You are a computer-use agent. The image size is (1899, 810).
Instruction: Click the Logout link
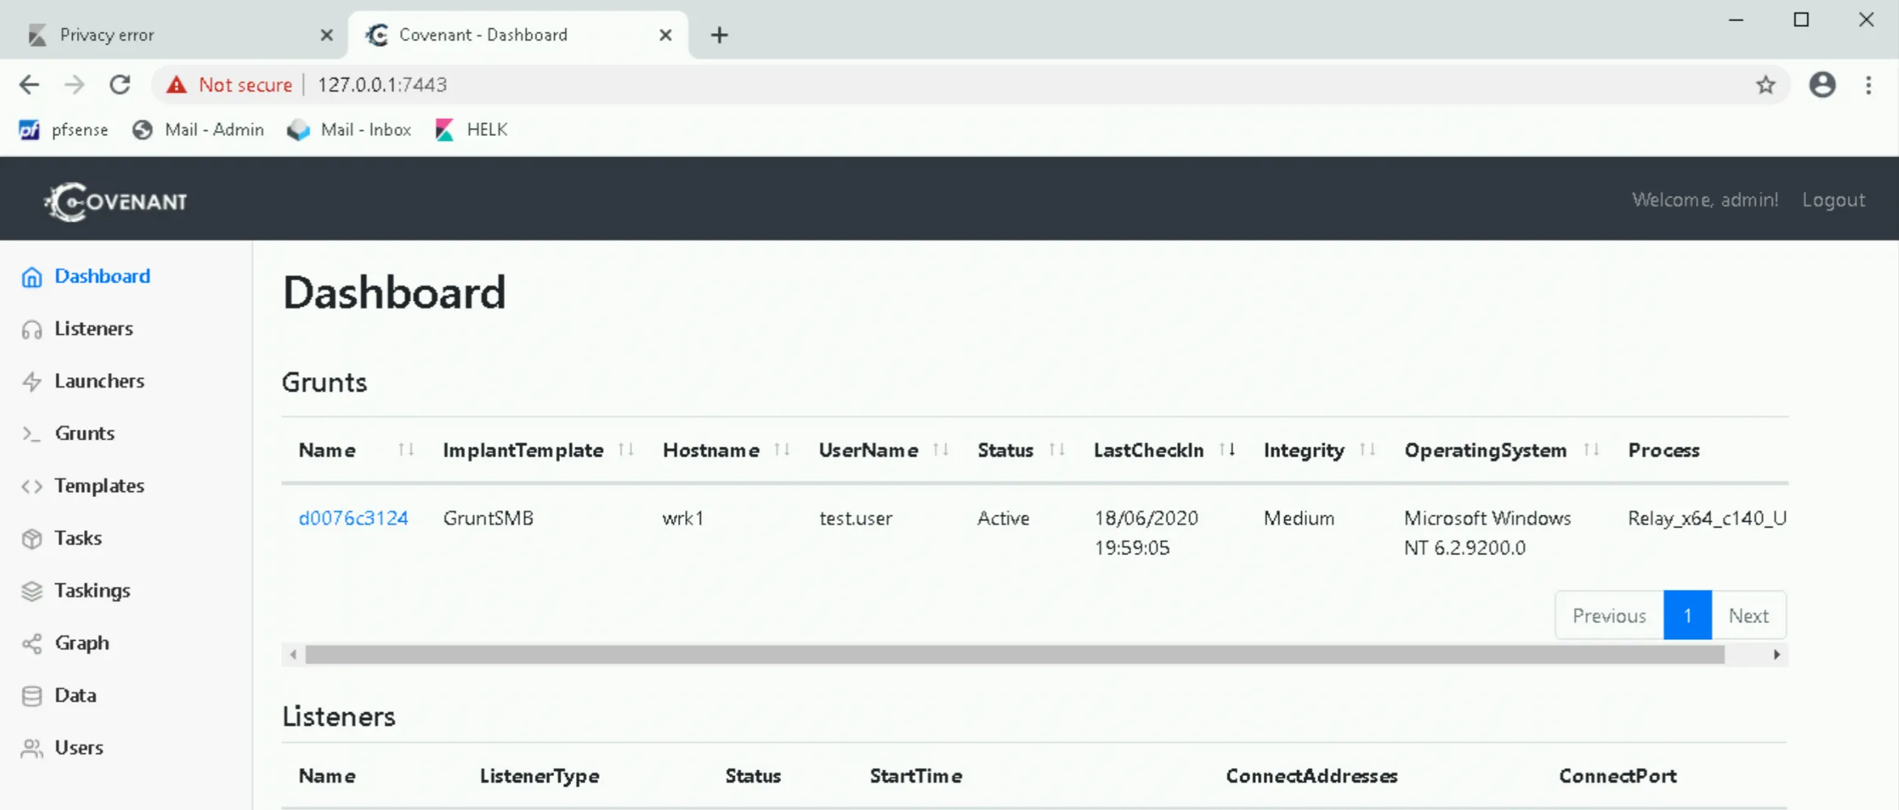[x=1833, y=200]
